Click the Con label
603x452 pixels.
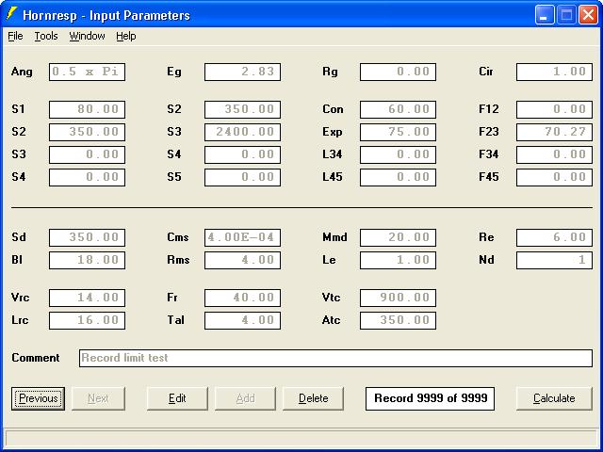pos(333,109)
